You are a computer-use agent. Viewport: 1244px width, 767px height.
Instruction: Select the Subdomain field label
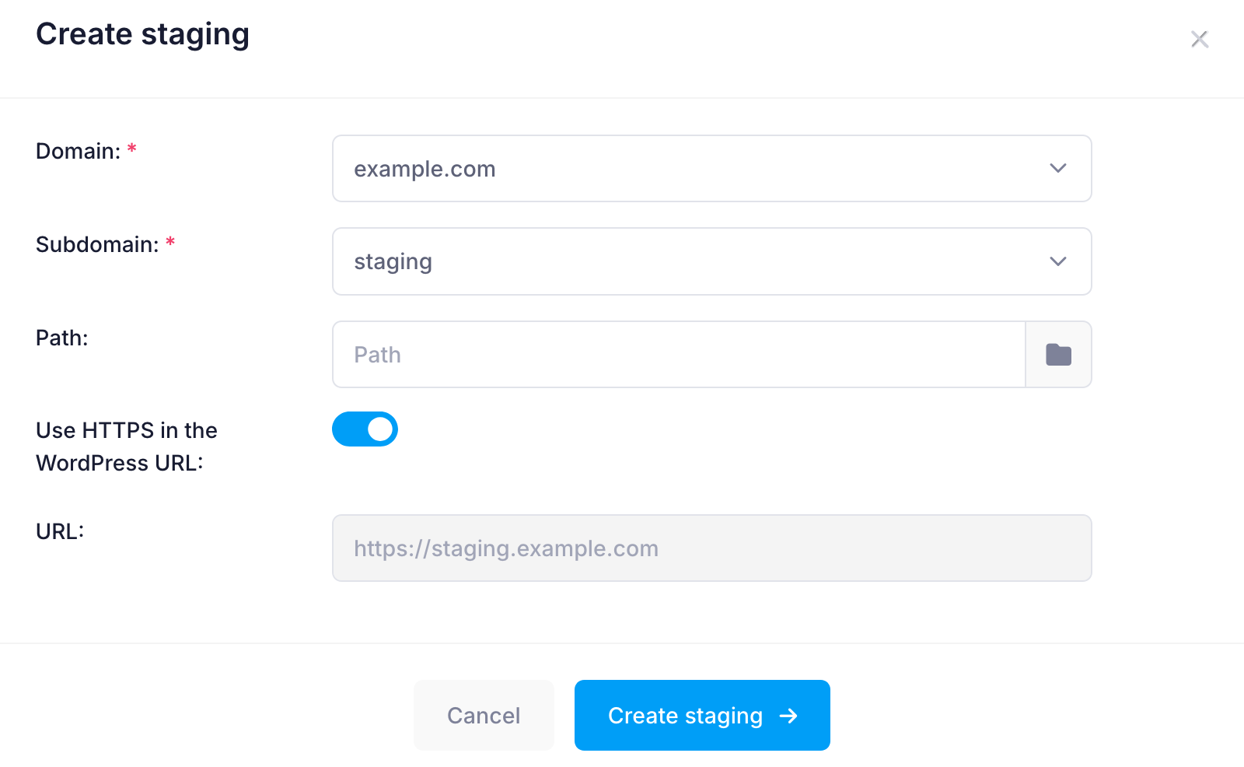96,244
